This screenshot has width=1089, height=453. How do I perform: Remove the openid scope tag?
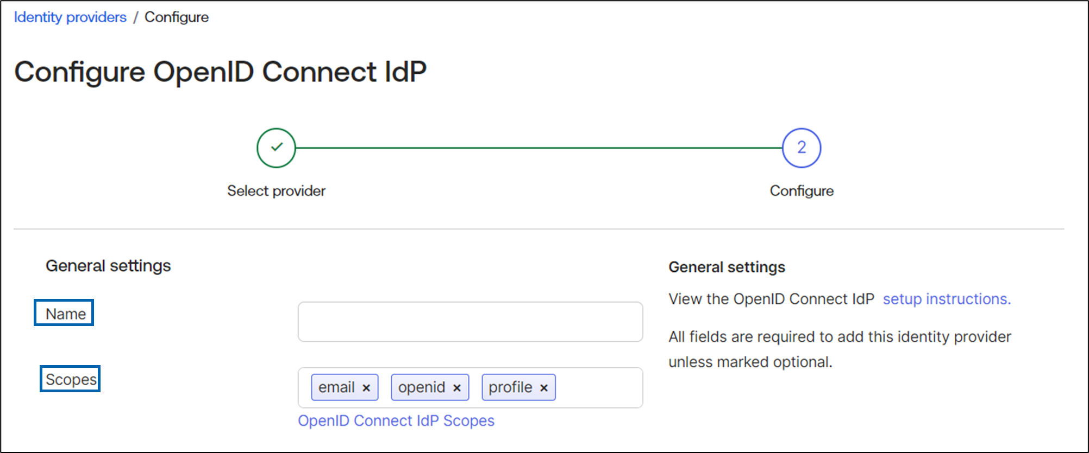pyautogui.click(x=457, y=388)
